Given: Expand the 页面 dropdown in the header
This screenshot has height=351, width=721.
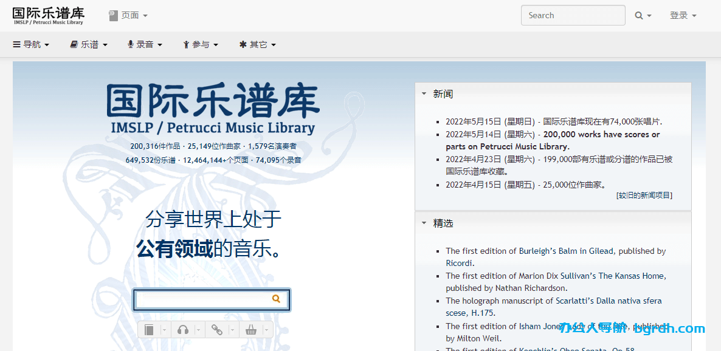Looking at the screenshot, I should 128,16.
